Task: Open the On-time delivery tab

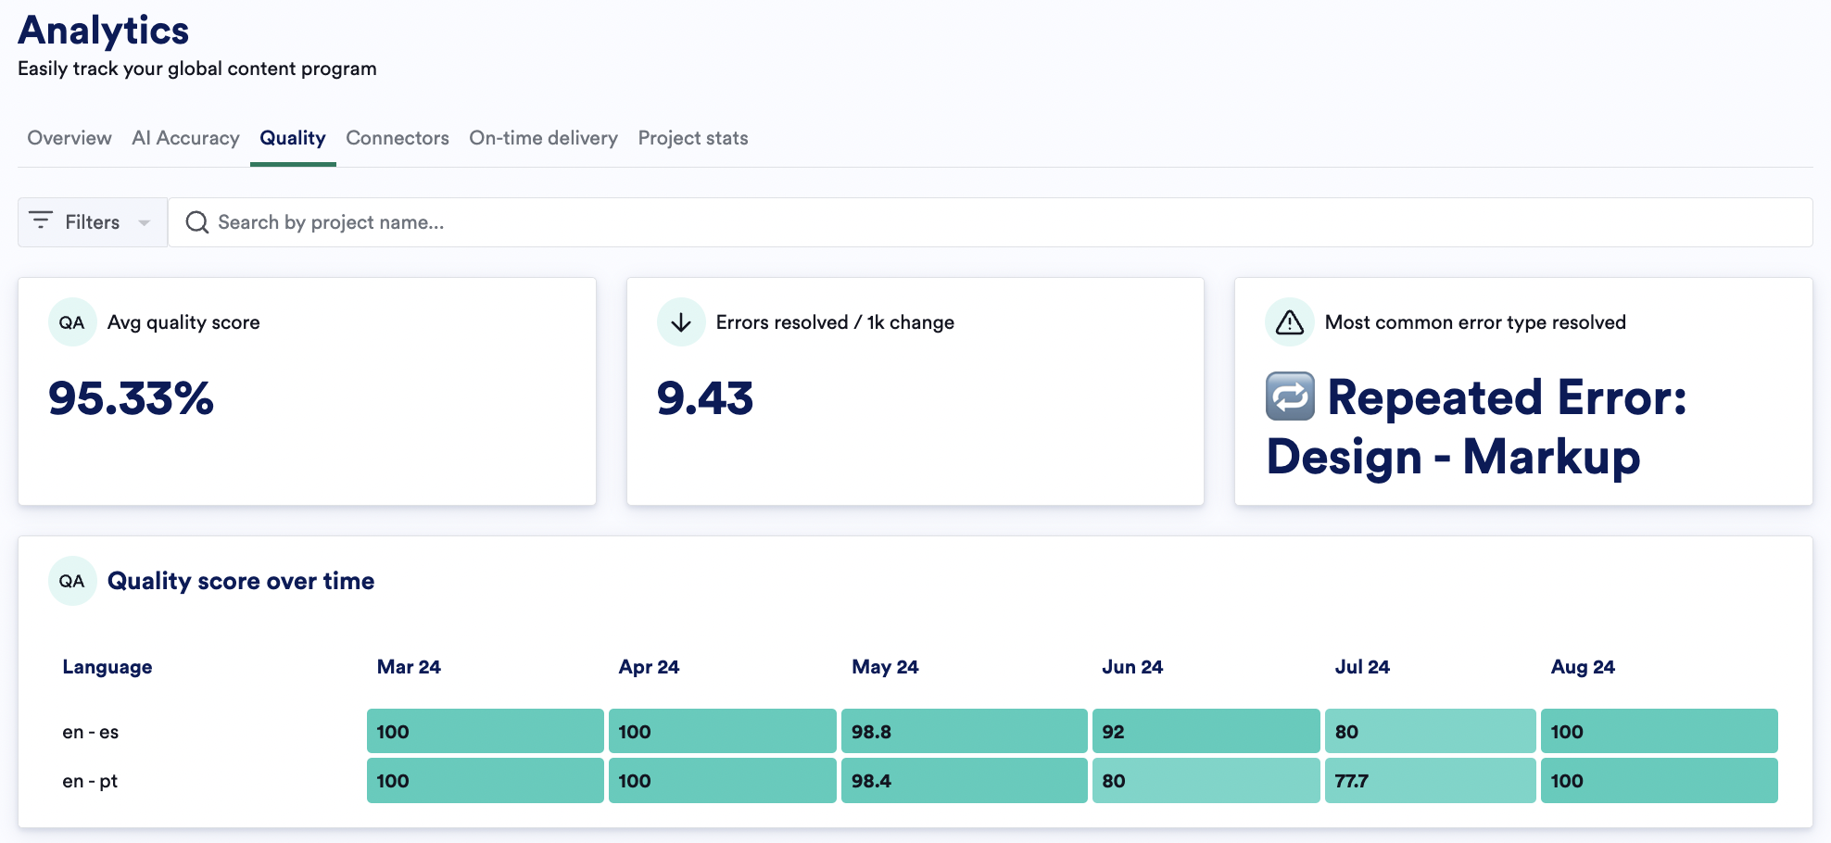Action: click(543, 138)
